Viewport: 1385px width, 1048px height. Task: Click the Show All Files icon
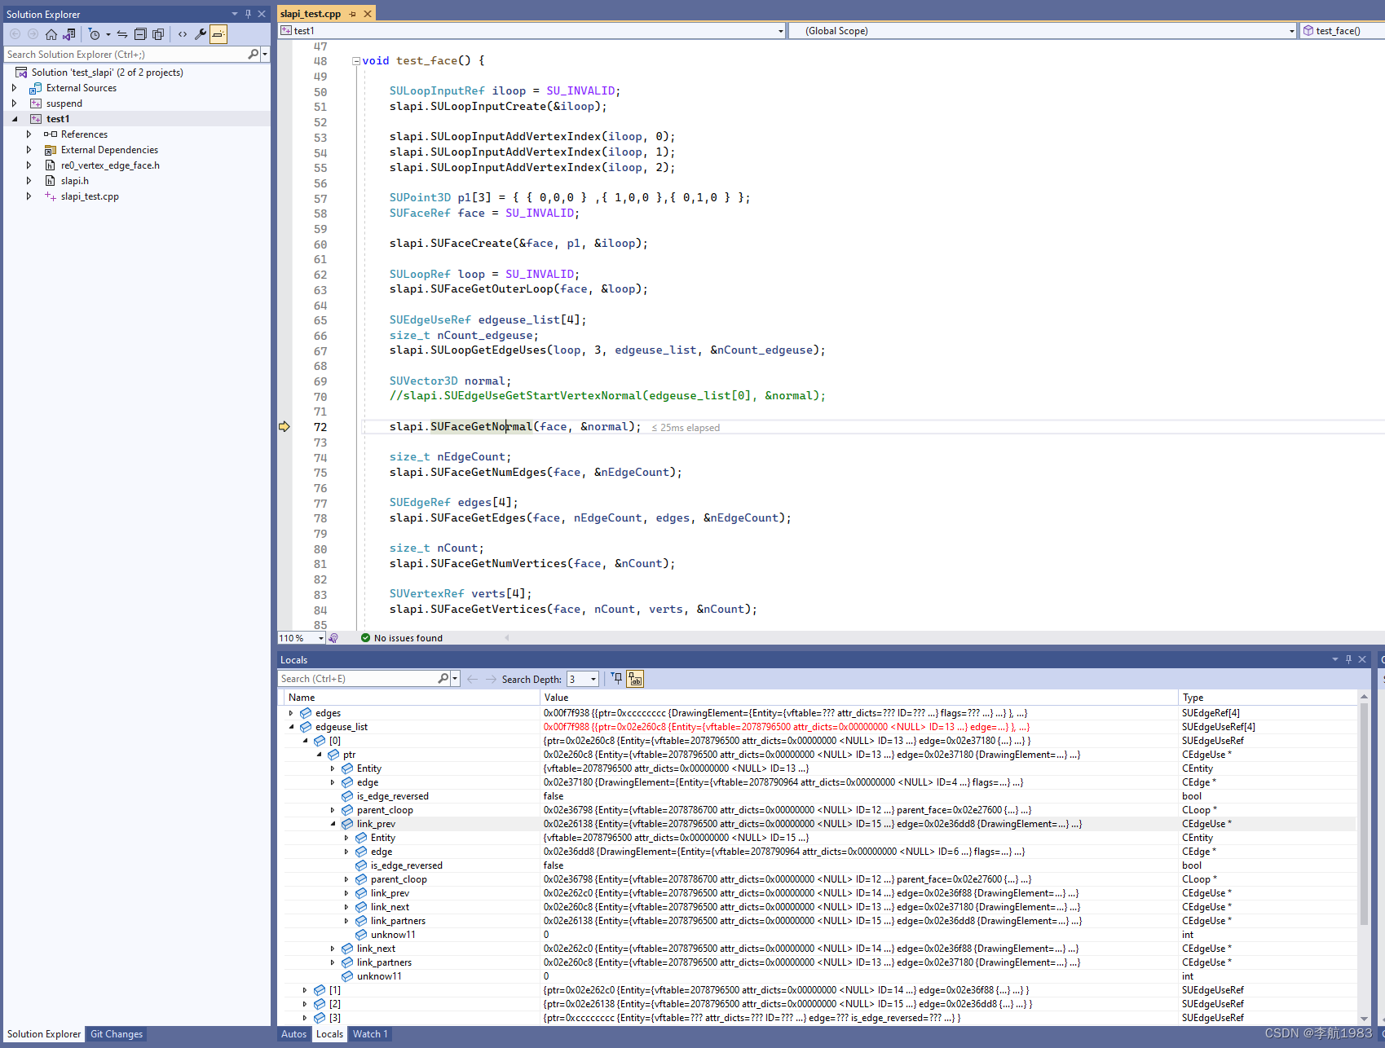[x=158, y=34]
